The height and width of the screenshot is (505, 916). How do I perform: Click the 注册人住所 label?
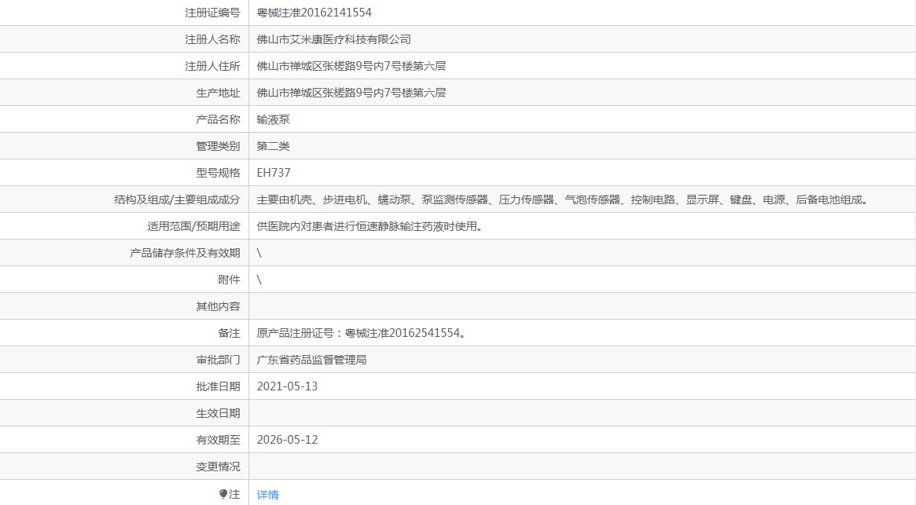coord(212,66)
